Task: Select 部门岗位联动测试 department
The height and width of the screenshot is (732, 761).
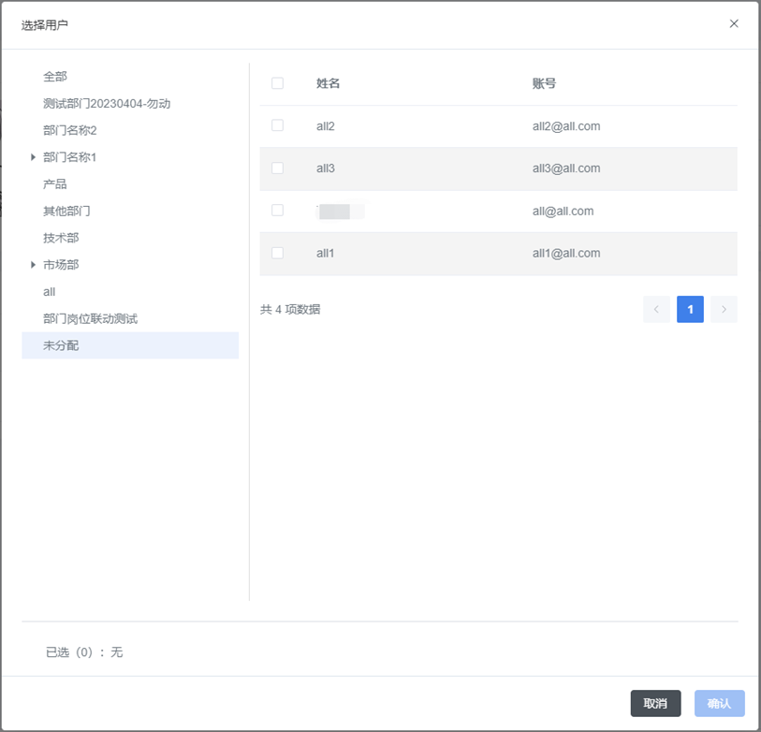Action: [90, 318]
